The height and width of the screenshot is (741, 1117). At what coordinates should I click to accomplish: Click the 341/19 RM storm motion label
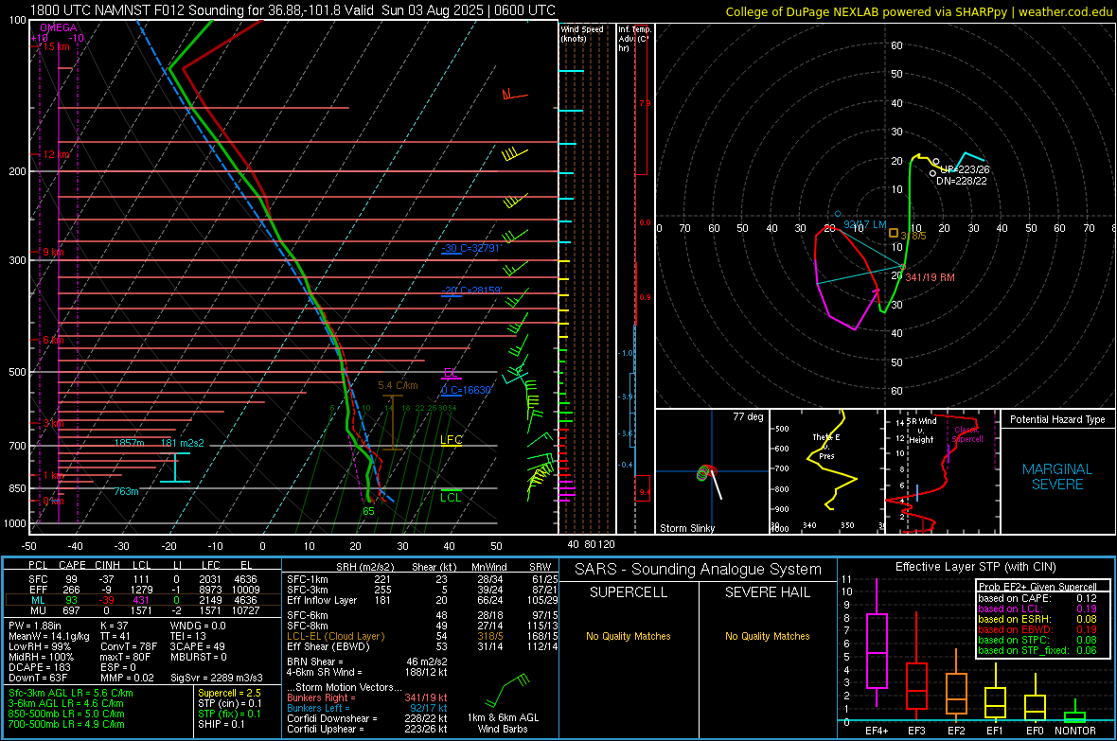coord(930,277)
